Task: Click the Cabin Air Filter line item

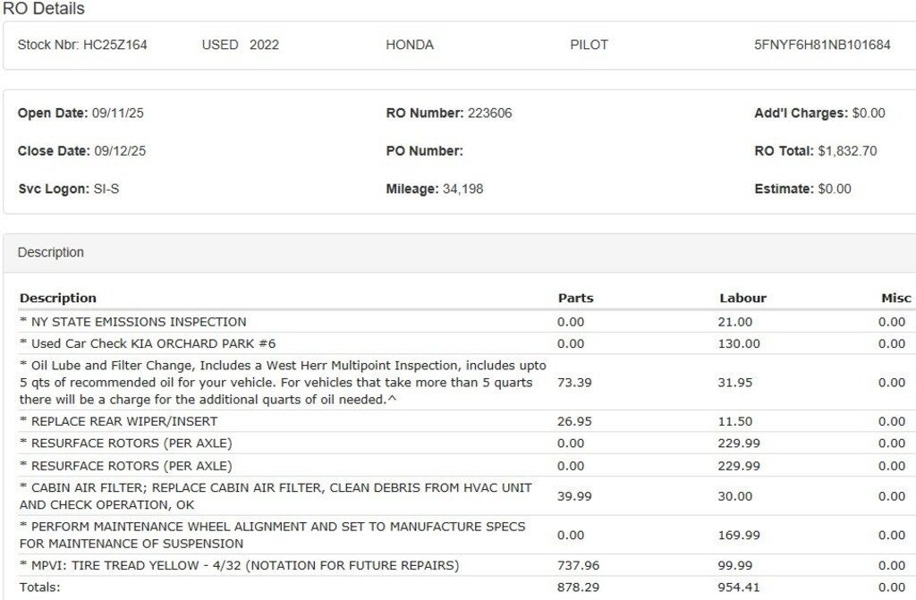Action: (x=276, y=496)
